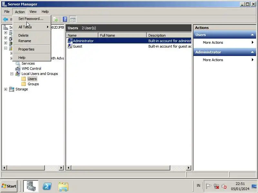This screenshot has height=193, width=258.
Task: Select the Administrator user row
Action: click(129, 41)
